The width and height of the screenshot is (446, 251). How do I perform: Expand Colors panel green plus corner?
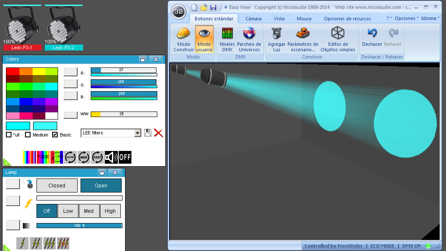7,162
